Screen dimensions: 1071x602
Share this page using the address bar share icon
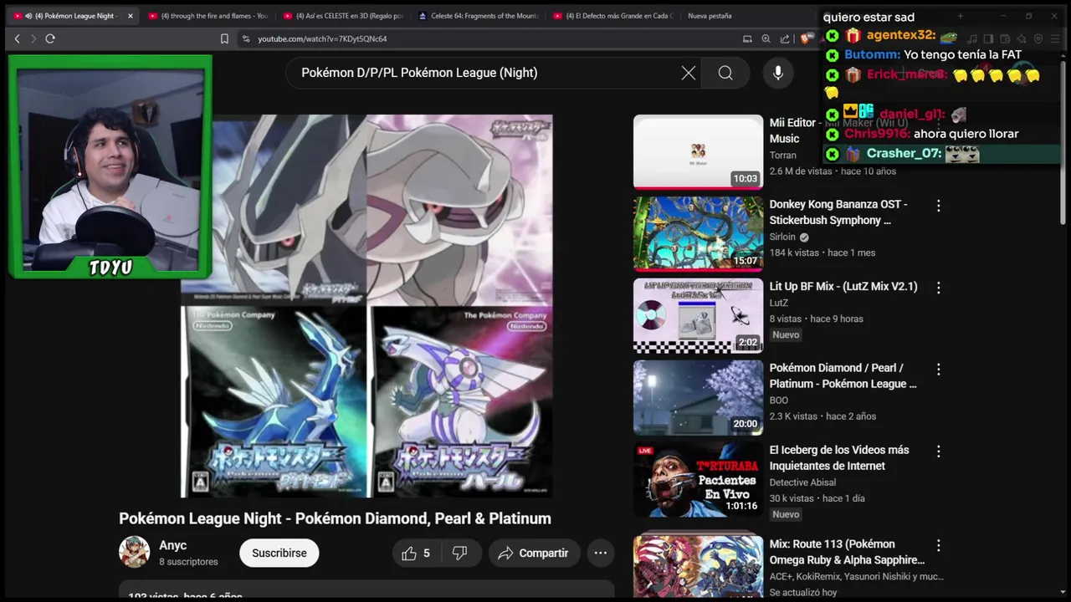click(785, 38)
